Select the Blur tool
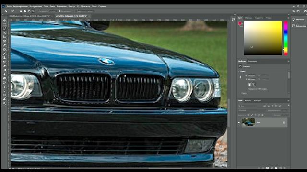 coord(4,75)
